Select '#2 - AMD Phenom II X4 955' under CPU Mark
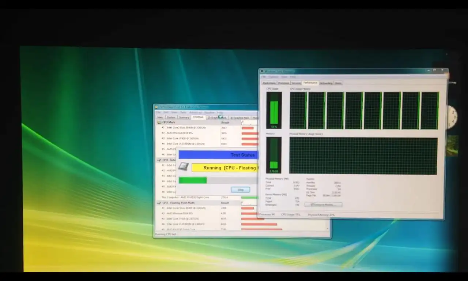 click(x=206, y=133)
